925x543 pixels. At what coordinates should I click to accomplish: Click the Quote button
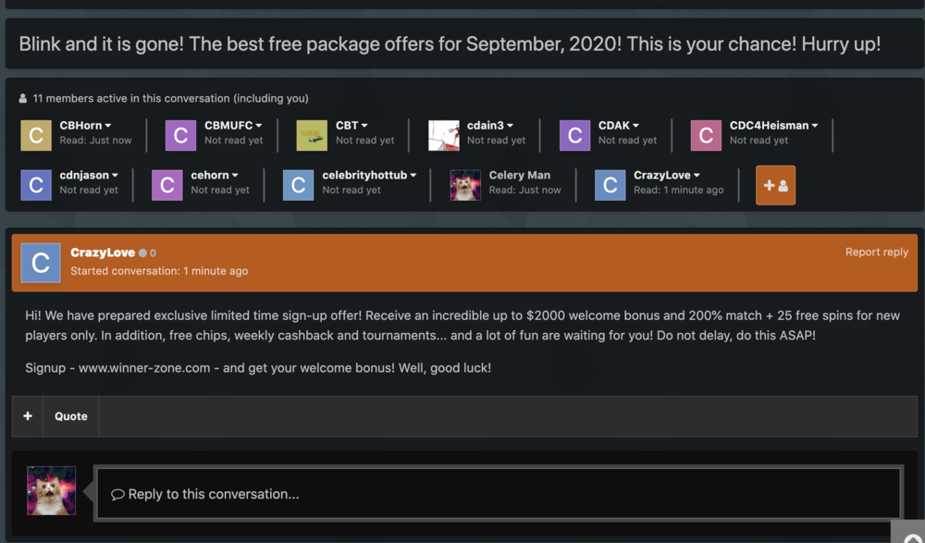click(70, 415)
